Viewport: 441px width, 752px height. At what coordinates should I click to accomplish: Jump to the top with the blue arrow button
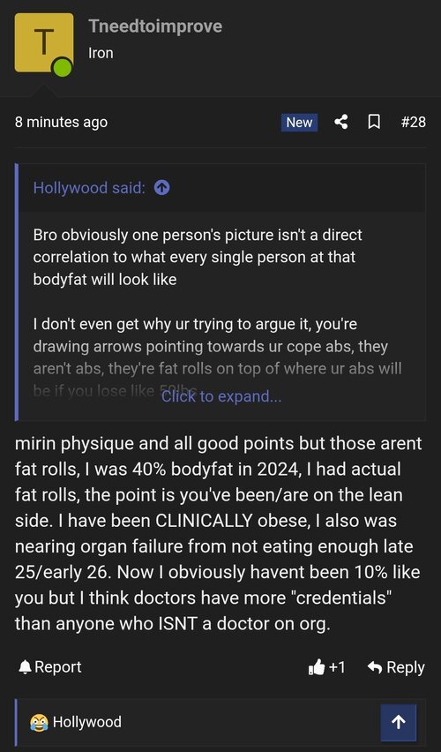pos(399,722)
